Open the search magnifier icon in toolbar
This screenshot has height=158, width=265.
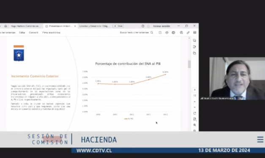coord(152,33)
